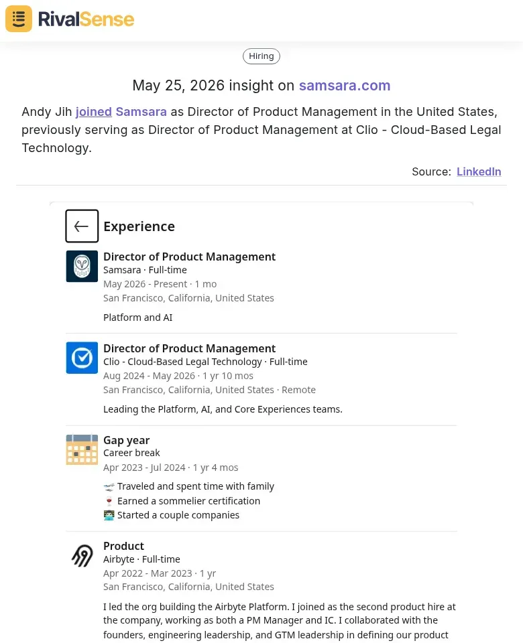Click the Clio checkmark company logo
The image size is (523, 643).
coord(82,358)
